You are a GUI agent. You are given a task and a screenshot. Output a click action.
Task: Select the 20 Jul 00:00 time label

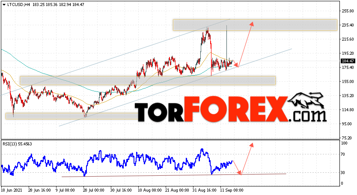[94, 190]
